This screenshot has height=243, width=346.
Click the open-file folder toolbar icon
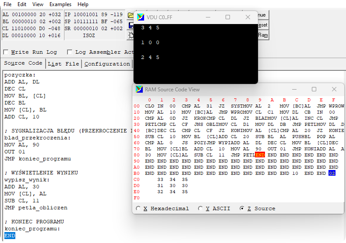pyautogui.click(x=130, y=15)
